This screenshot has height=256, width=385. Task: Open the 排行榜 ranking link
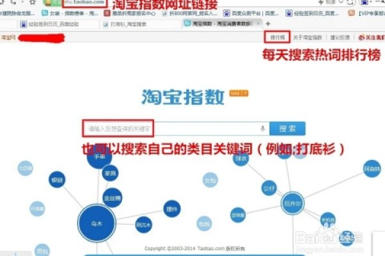pyautogui.click(x=277, y=38)
